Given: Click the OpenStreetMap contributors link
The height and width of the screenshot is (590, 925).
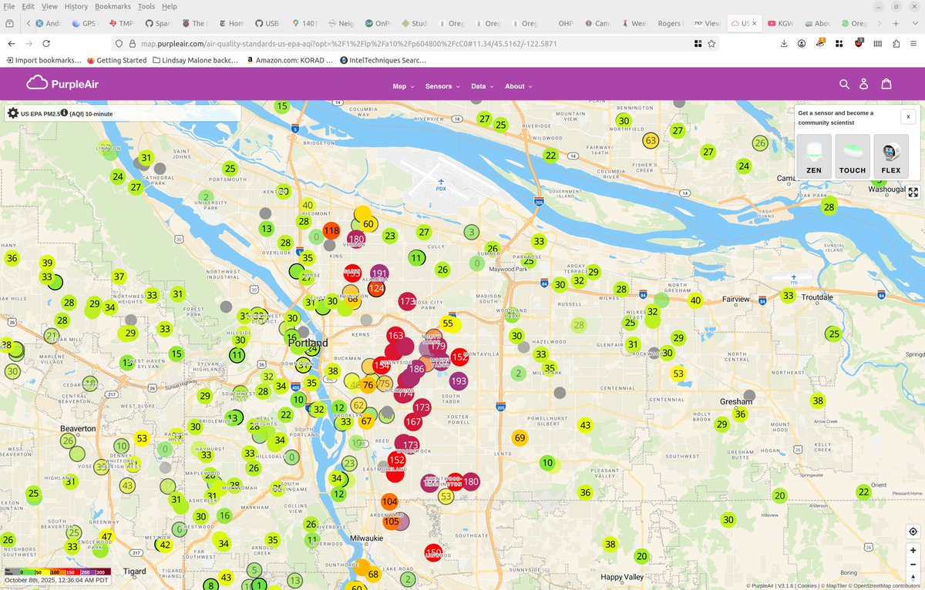Looking at the screenshot, I should (x=886, y=585).
